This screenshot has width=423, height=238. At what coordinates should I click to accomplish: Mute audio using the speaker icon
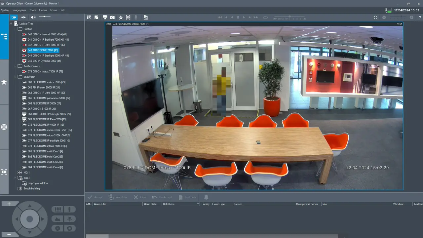33,17
